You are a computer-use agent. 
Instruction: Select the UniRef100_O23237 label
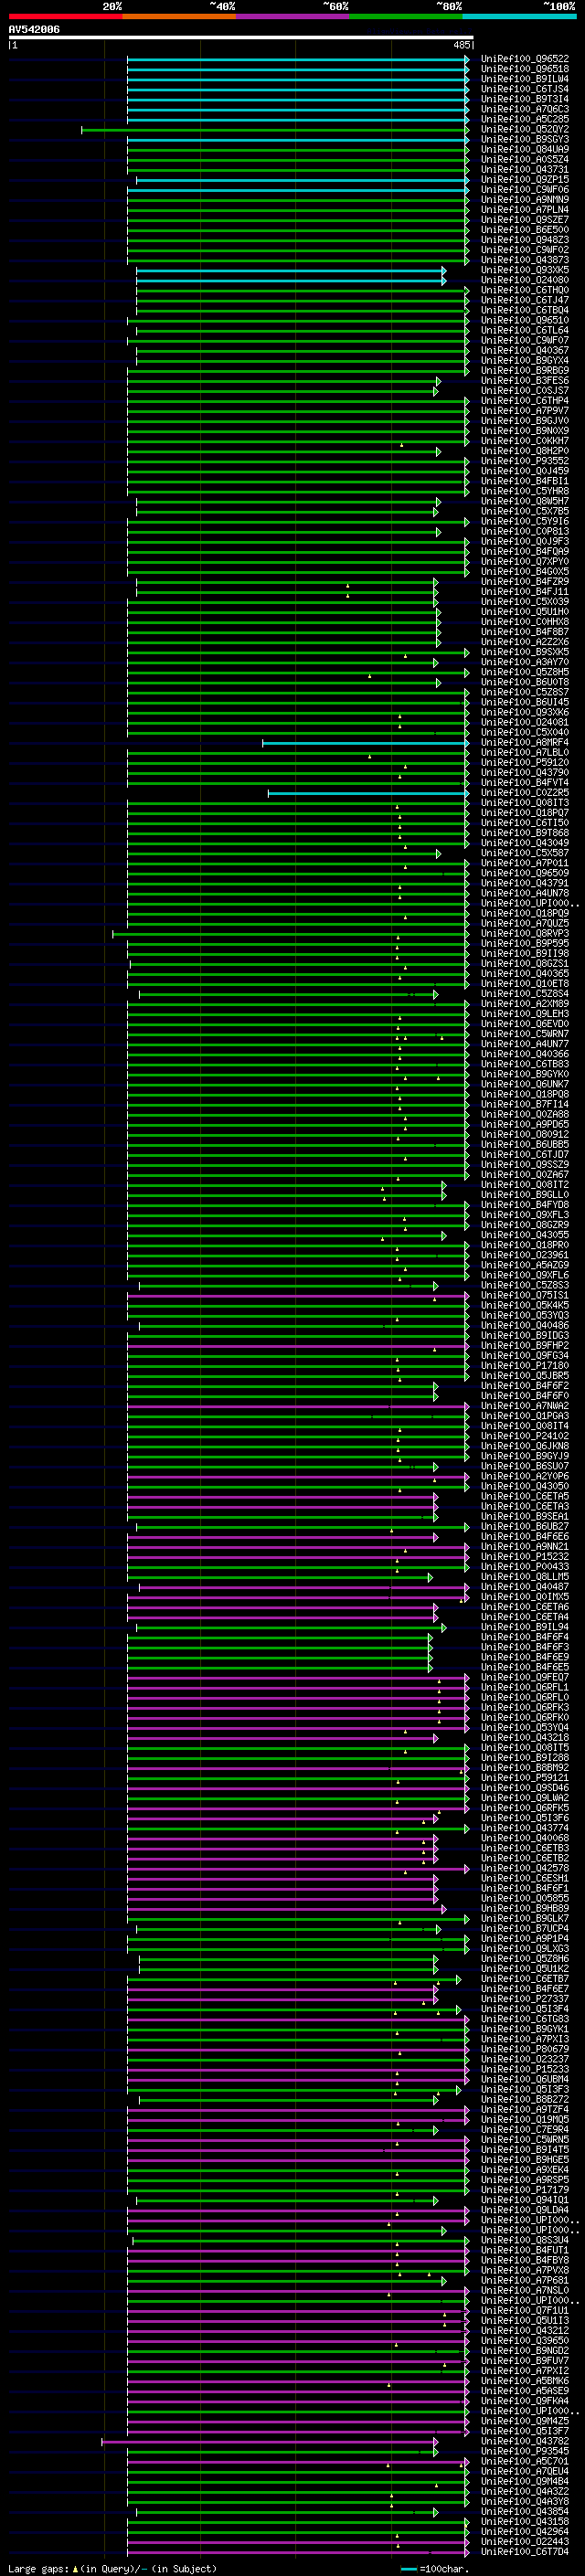click(524, 2059)
